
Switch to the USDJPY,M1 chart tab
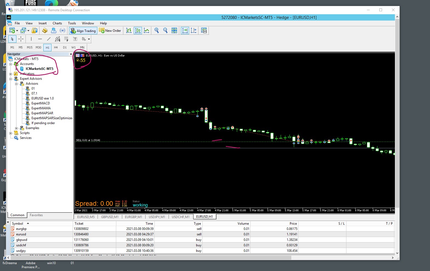tap(157, 217)
